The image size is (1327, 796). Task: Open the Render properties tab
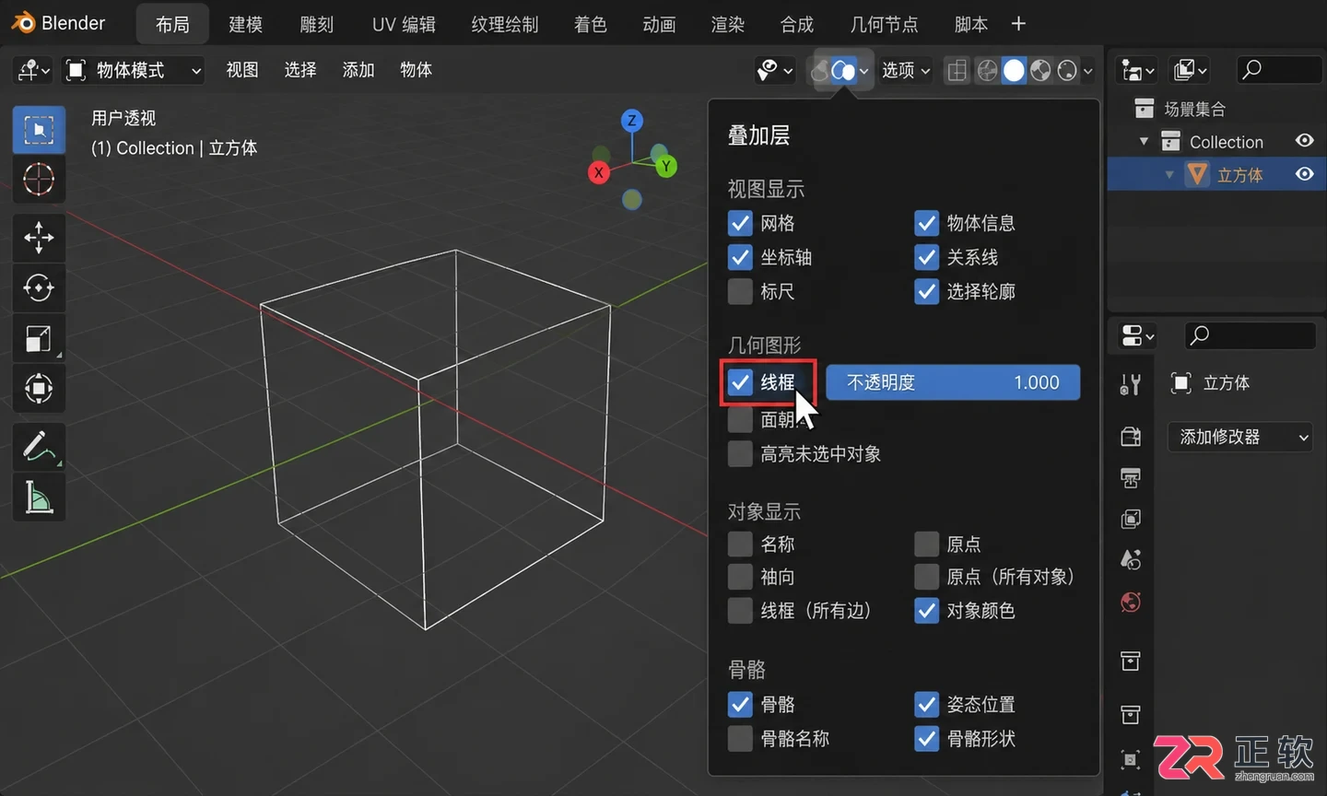pos(1131,437)
